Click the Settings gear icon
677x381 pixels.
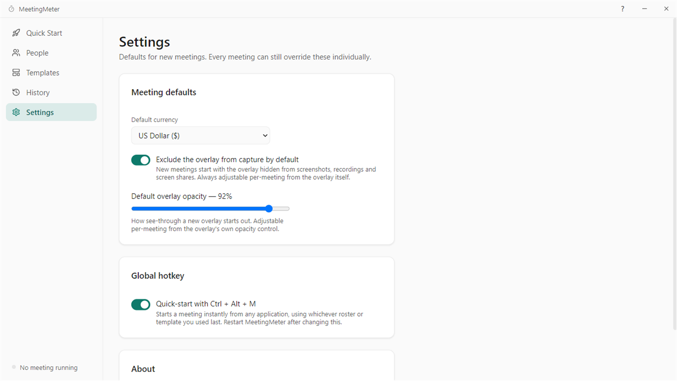point(16,112)
